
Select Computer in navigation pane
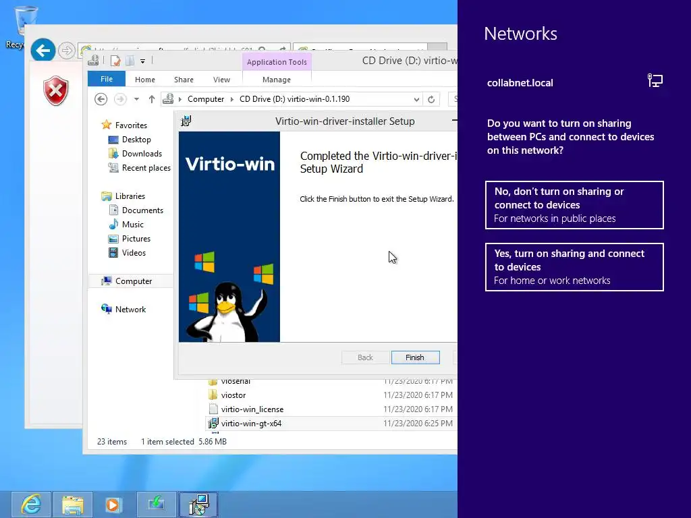(x=134, y=281)
